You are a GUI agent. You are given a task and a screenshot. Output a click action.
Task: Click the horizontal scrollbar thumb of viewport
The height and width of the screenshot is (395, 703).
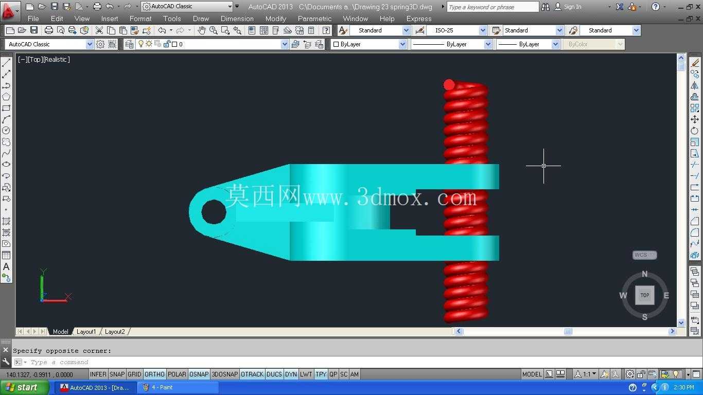tap(568, 332)
